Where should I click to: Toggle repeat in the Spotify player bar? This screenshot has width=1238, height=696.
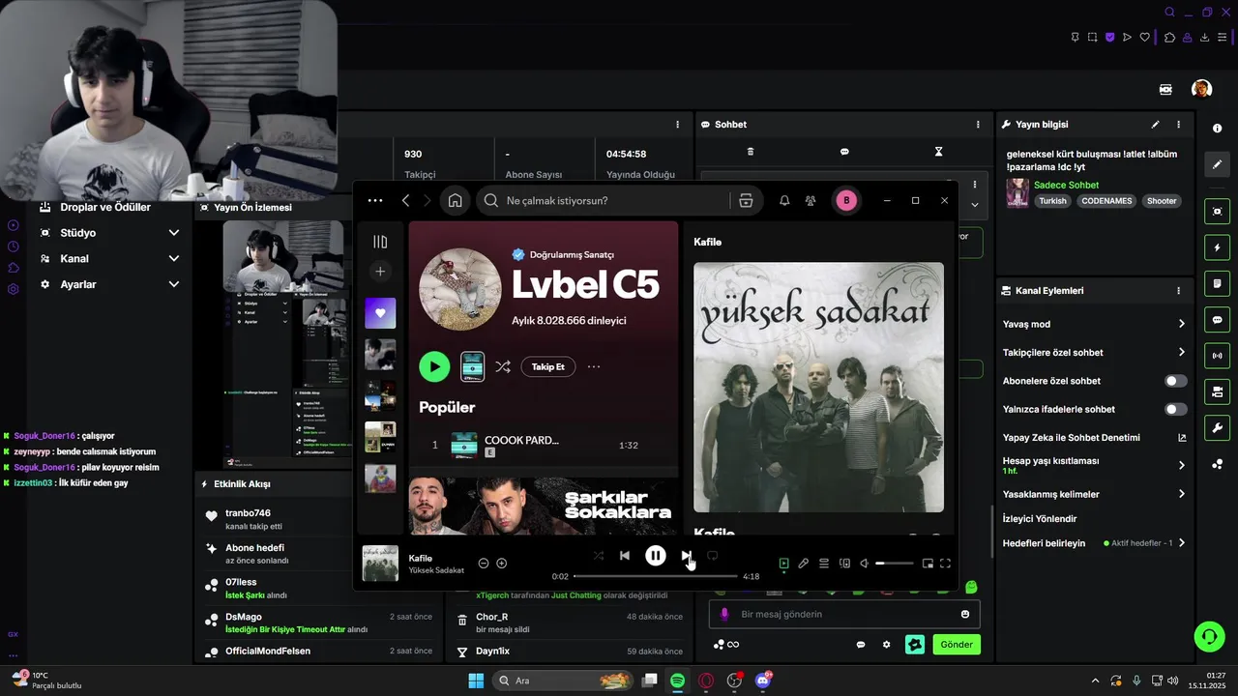click(x=713, y=556)
